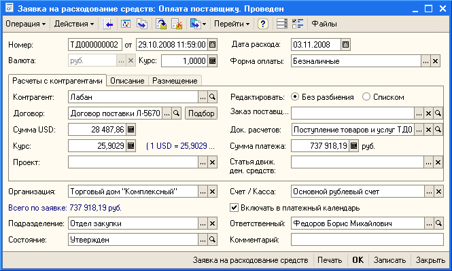452x271 pixels.
Task: Open selection list for Подразделение
Action: click(x=203, y=223)
